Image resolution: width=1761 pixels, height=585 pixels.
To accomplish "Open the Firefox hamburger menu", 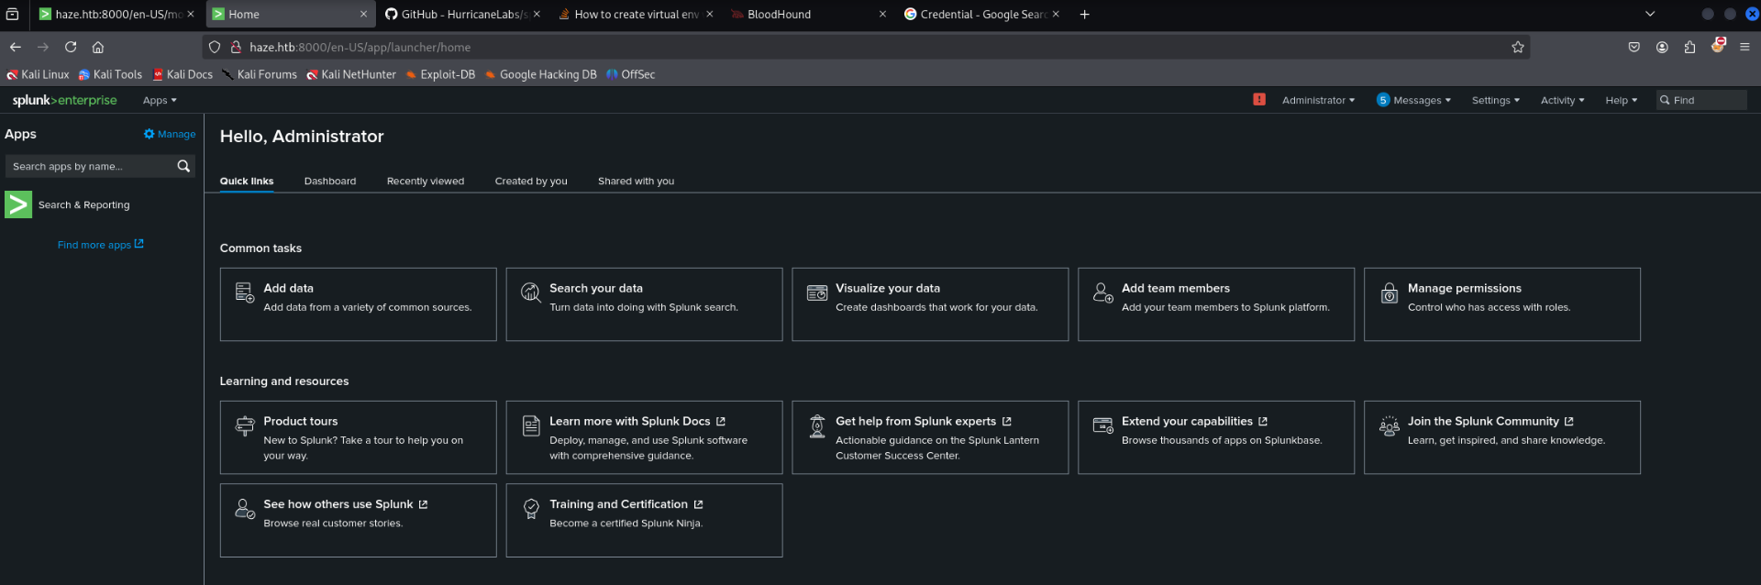I will click(1744, 47).
